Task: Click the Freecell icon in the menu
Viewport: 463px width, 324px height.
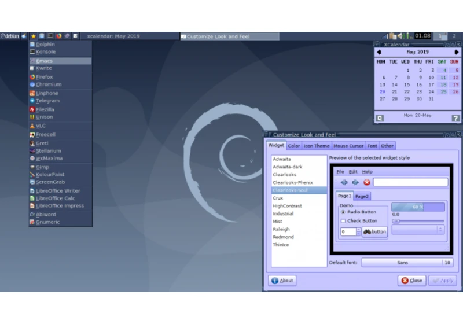Action: [32, 135]
